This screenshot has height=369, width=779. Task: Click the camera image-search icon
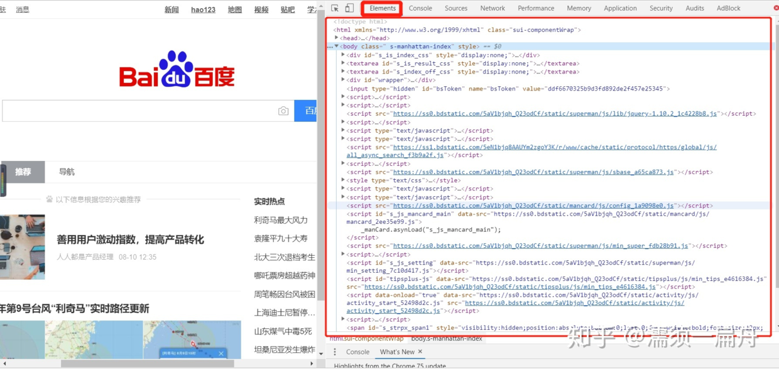(283, 111)
